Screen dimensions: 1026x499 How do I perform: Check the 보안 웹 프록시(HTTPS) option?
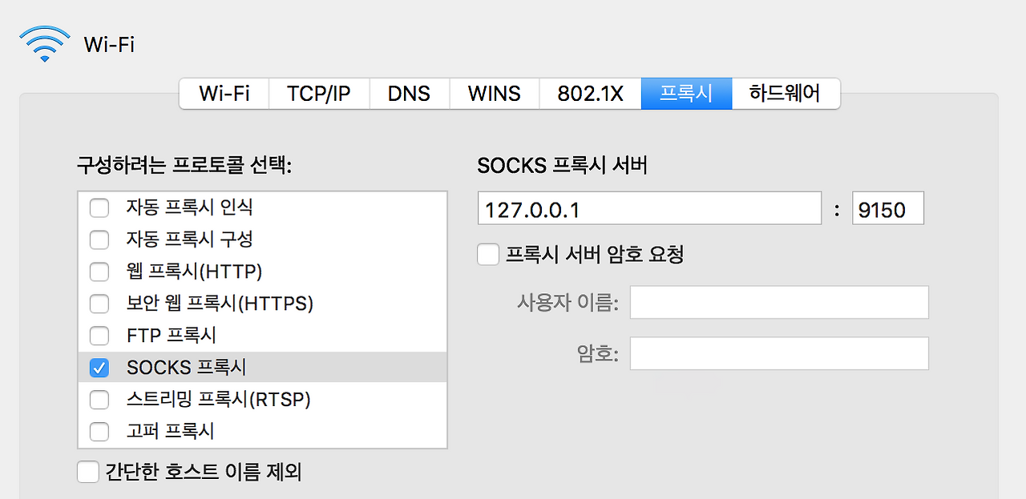coord(99,304)
